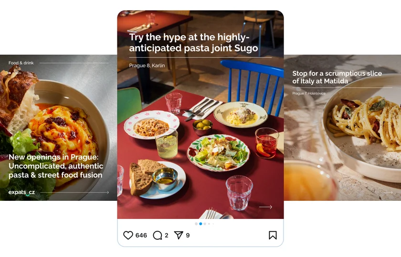Open the share count showing 9
401x257 pixels.
(x=188, y=235)
